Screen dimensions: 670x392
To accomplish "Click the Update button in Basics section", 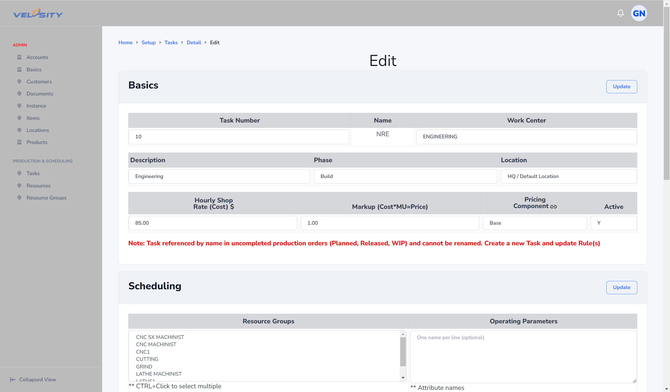I will [x=621, y=87].
